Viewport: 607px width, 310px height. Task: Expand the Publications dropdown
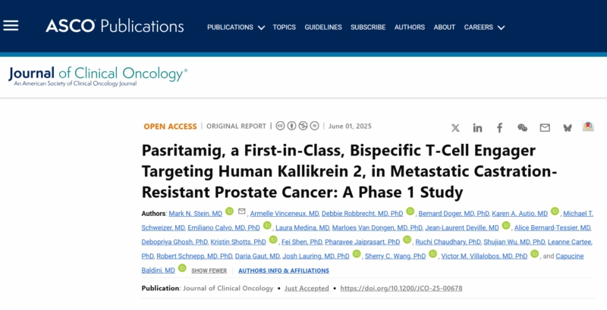click(x=236, y=27)
